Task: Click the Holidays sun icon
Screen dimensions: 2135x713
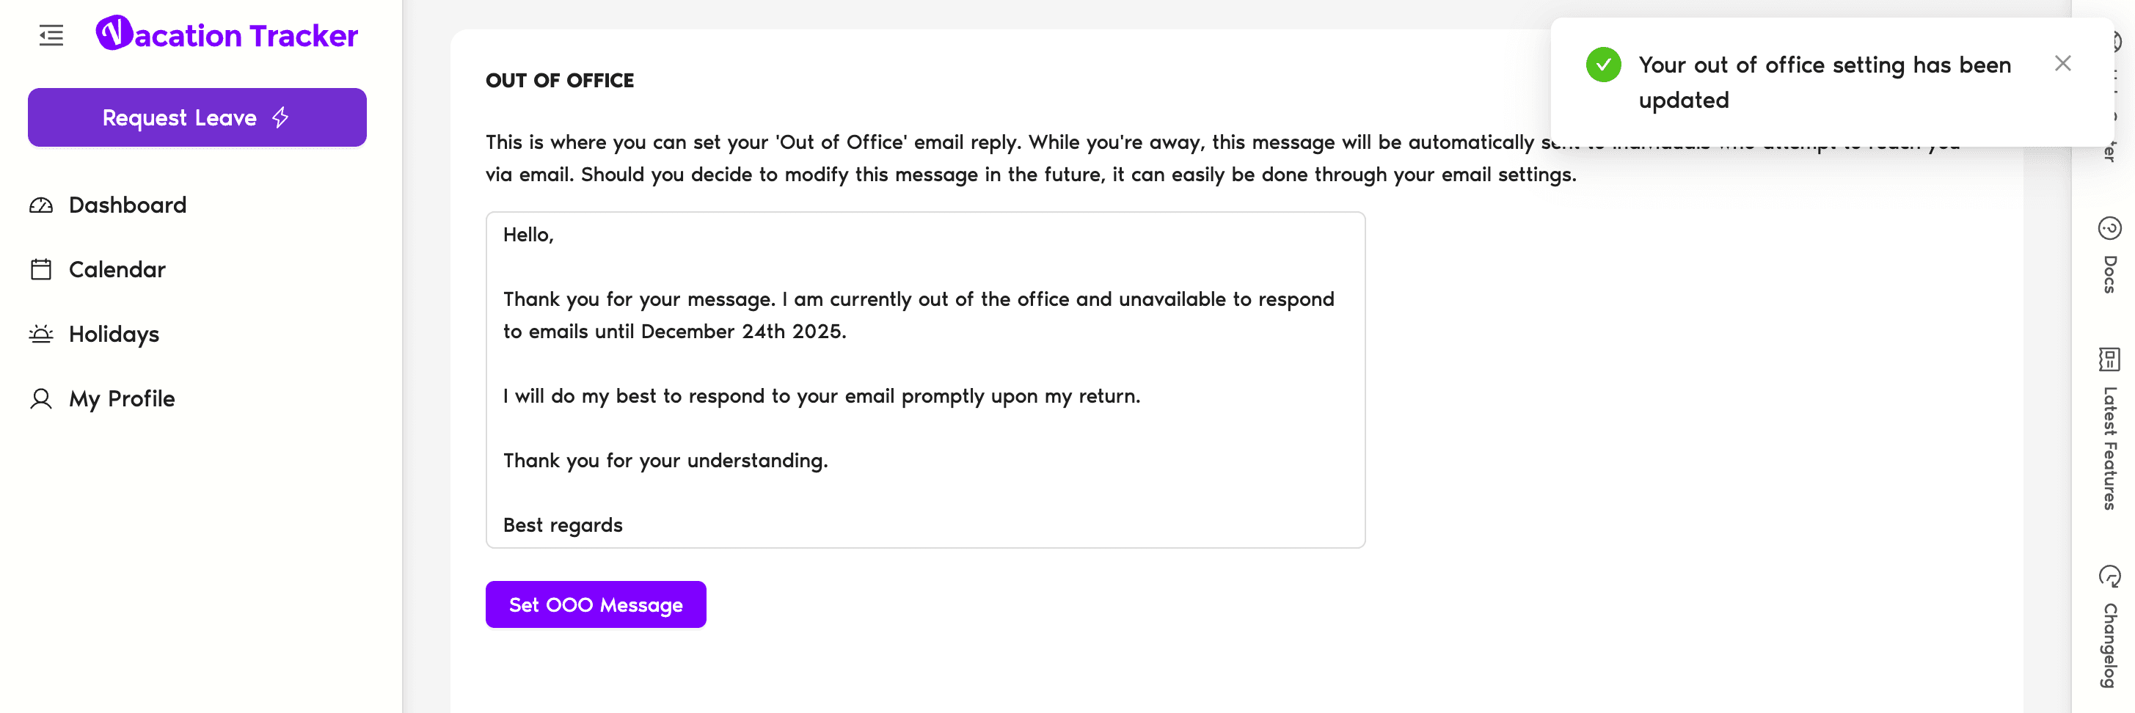Action: point(41,334)
